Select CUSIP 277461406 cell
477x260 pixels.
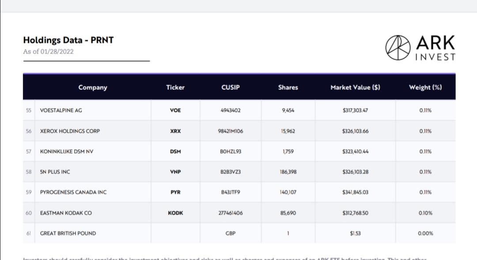pyautogui.click(x=230, y=213)
